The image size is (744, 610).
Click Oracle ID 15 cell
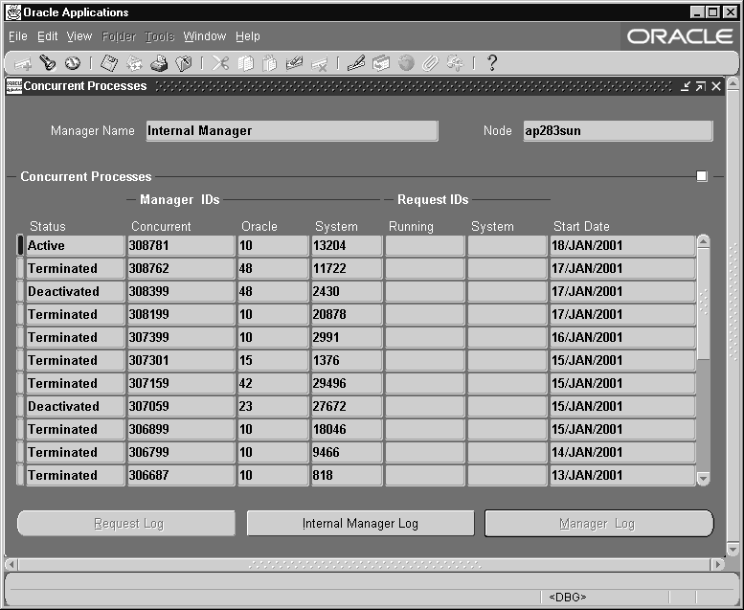[x=273, y=360]
